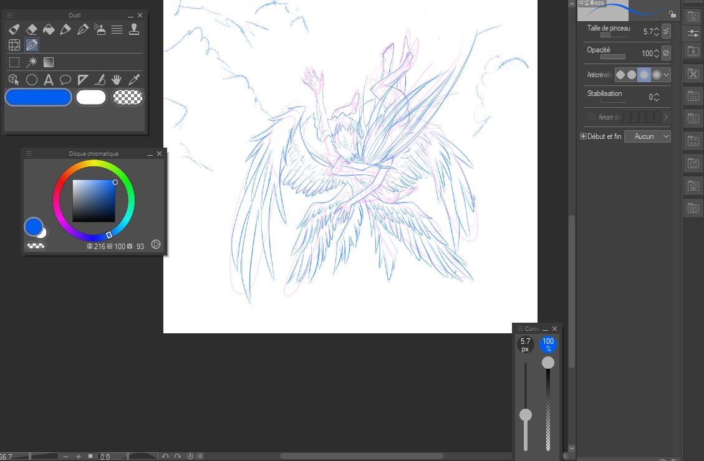The width and height of the screenshot is (704, 461).
Task: Increase Opacité with the up stepper
Action: tap(656, 50)
